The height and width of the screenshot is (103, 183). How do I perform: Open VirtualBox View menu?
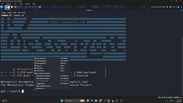point(15,4)
